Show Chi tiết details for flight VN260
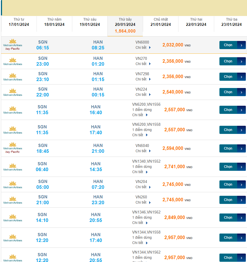 click(x=143, y=202)
